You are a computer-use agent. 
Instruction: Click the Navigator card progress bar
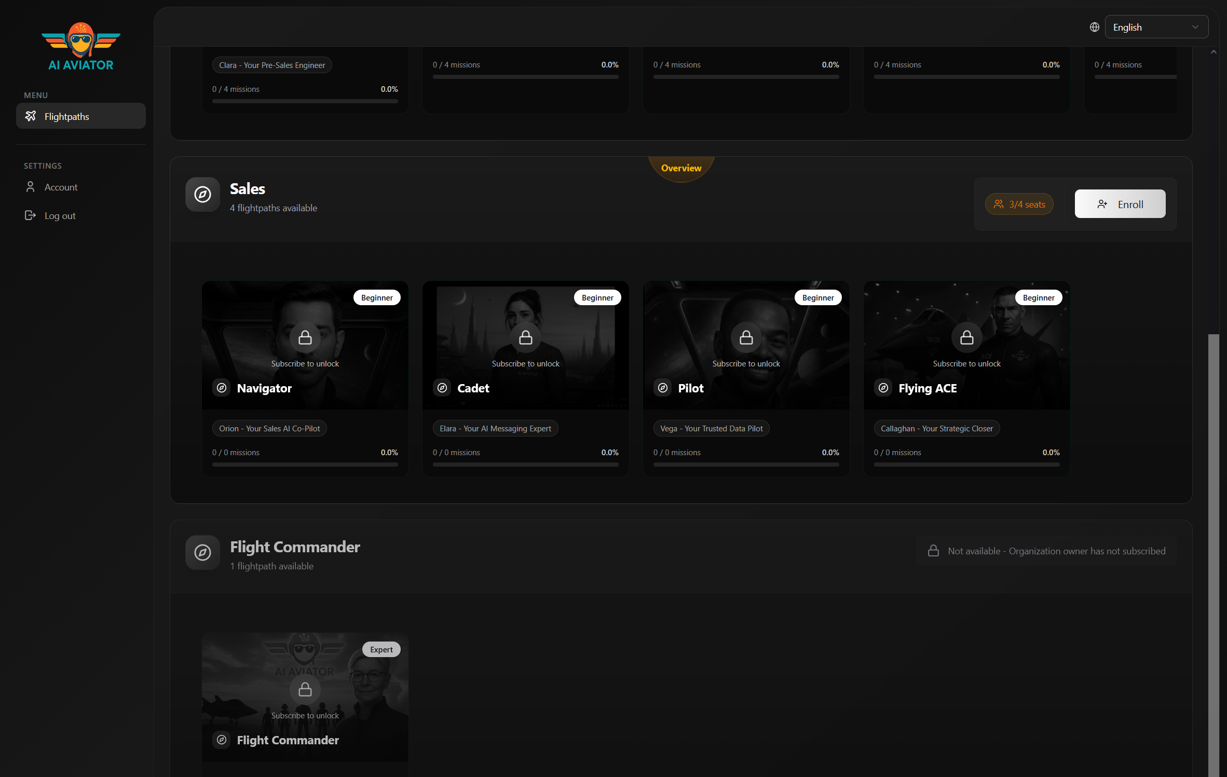305,465
